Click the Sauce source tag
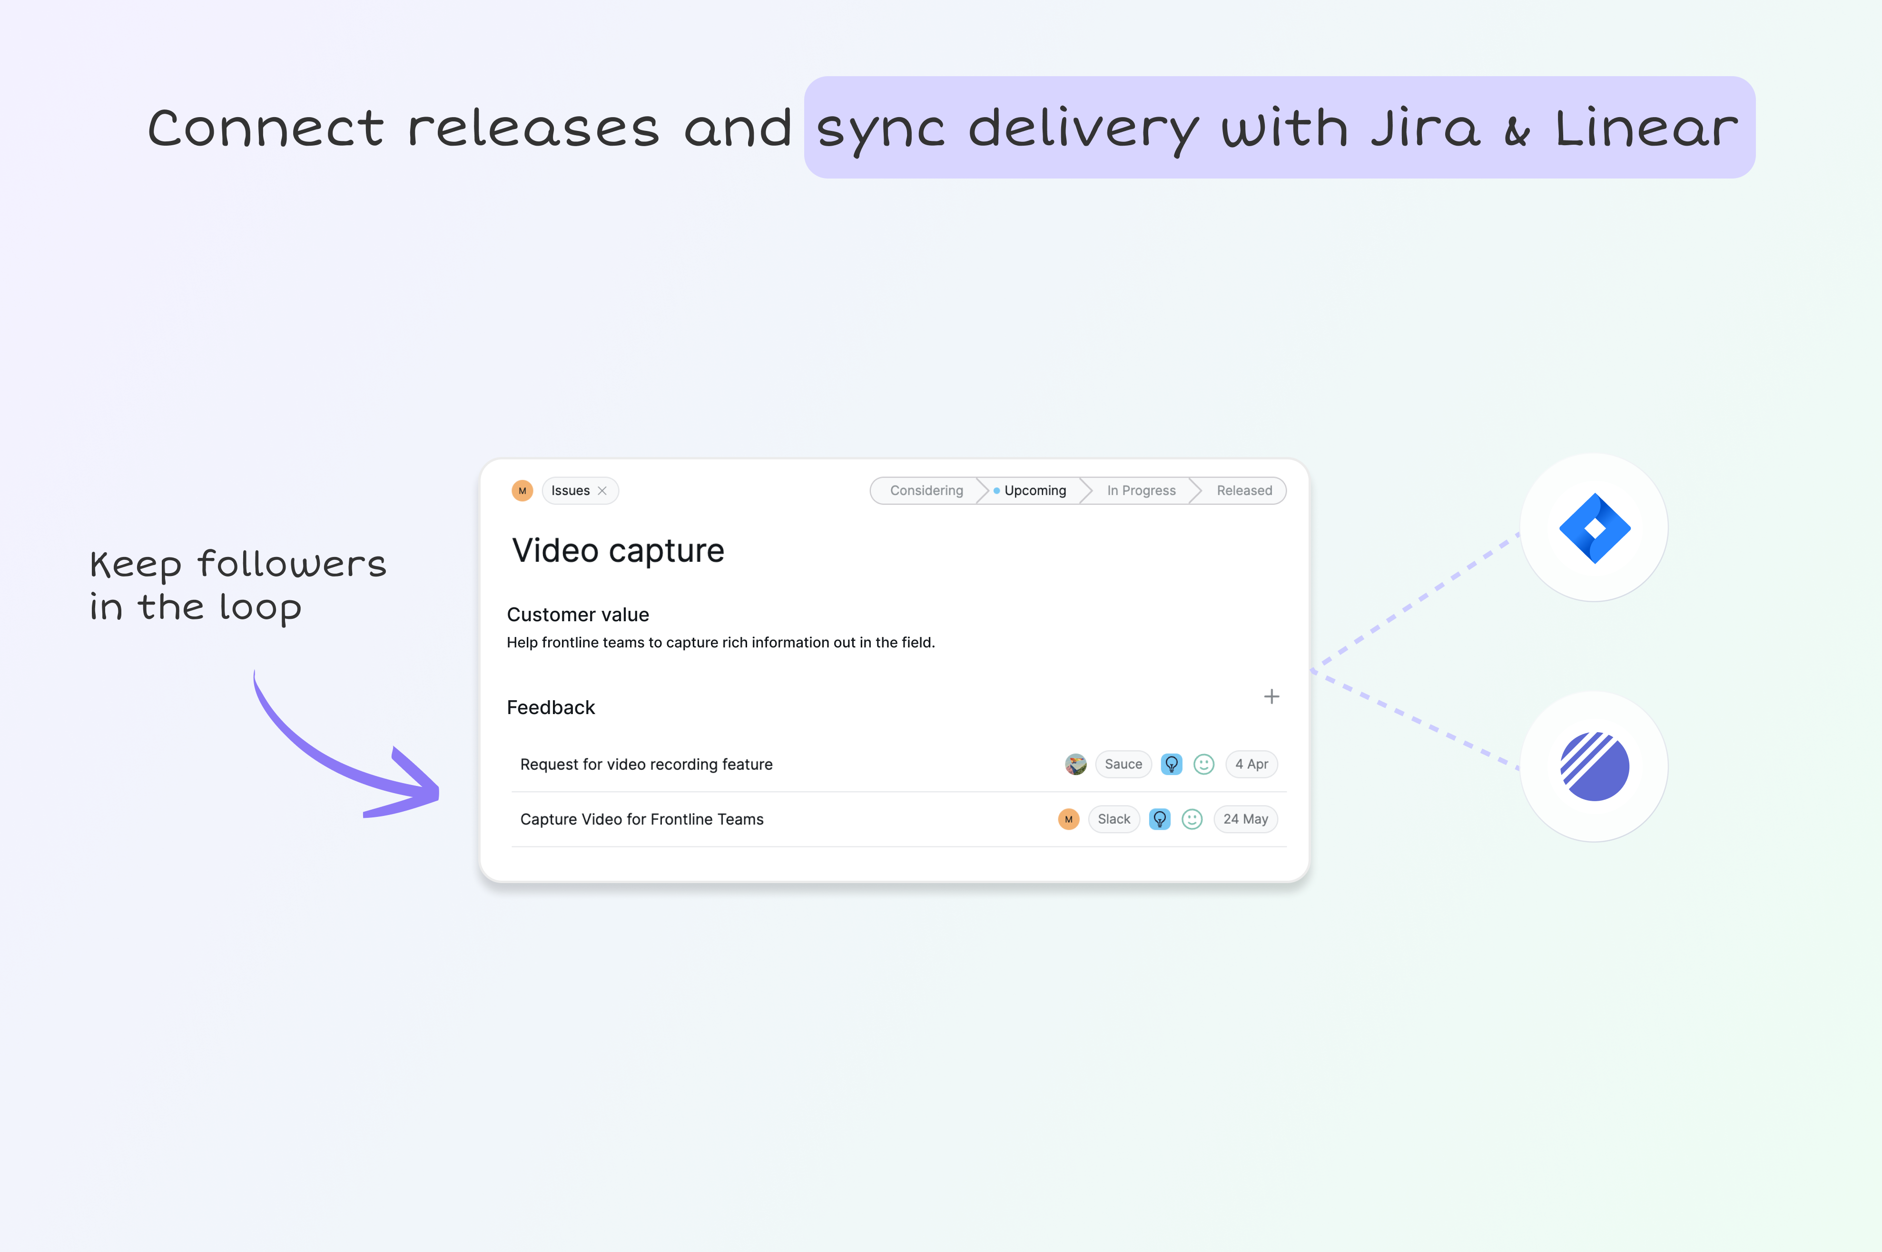Image resolution: width=1882 pixels, height=1252 pixels. point(1123,764)
